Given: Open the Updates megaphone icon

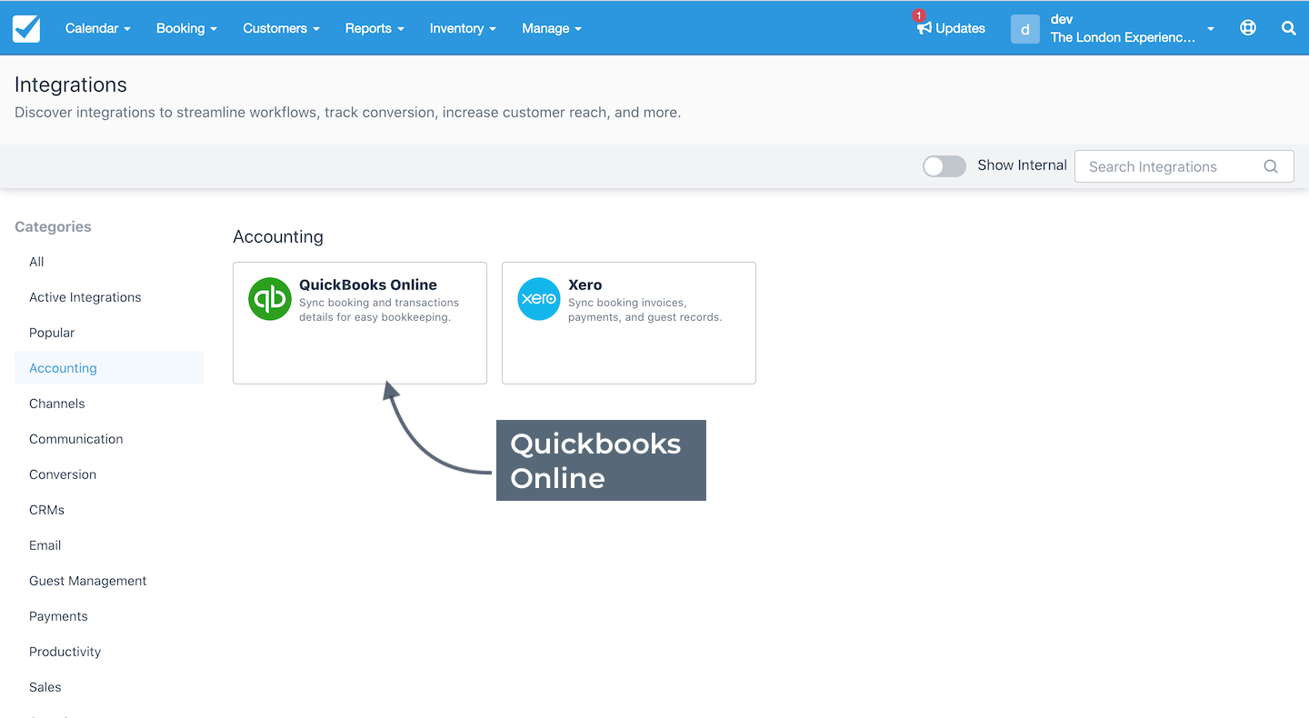Looking at the screenshot, I should (x=924, y=28).
